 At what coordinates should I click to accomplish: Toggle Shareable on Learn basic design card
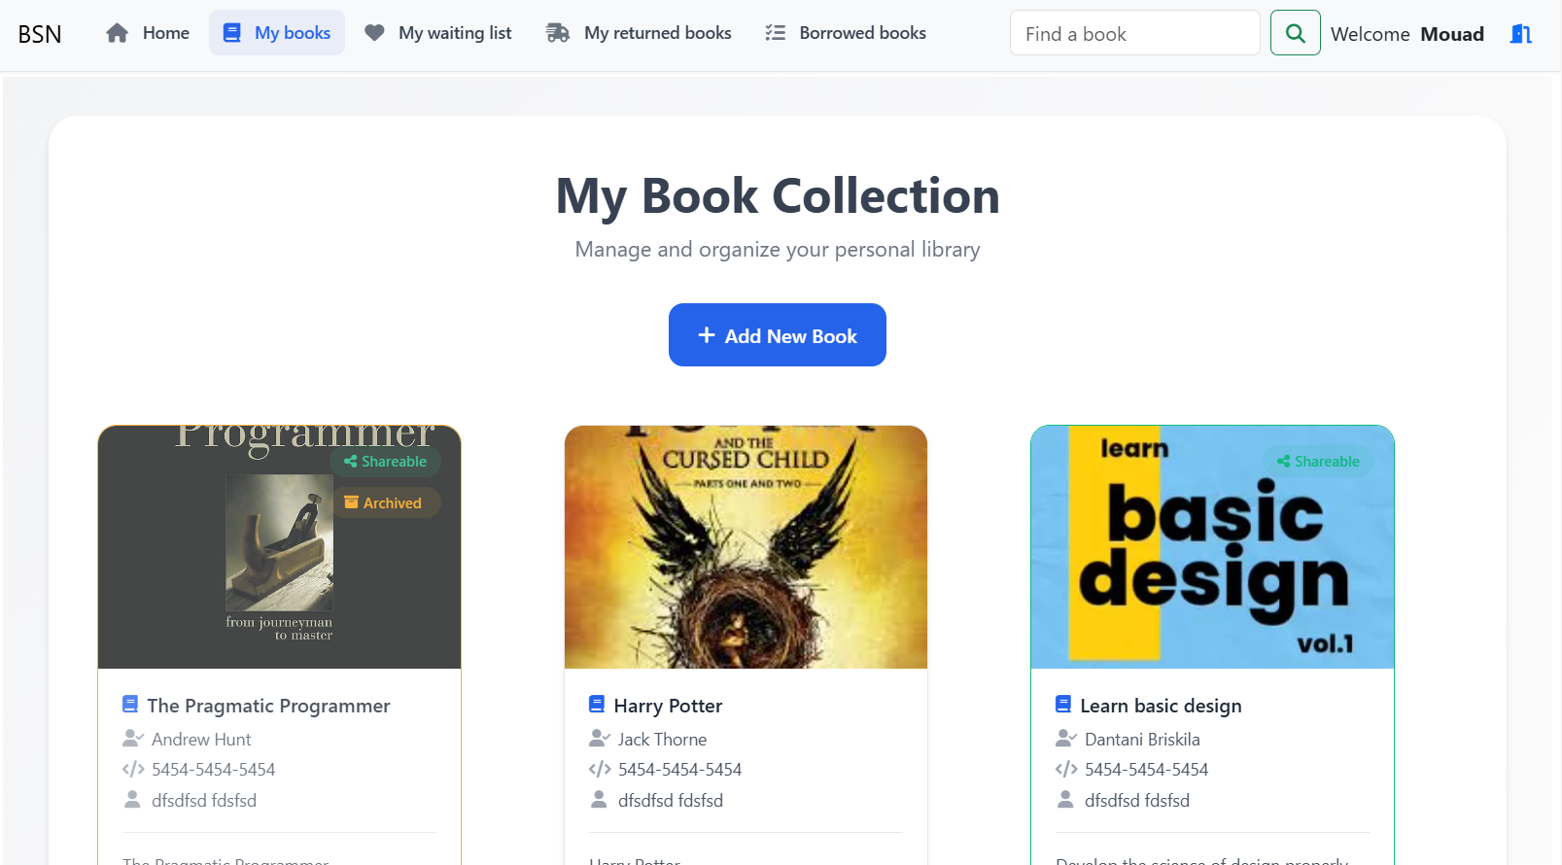click(x=1318, y=461)
